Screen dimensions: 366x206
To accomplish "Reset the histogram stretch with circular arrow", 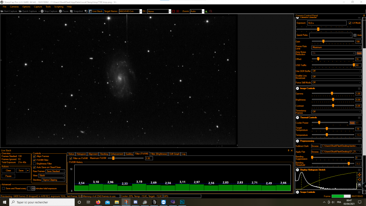I will click(359, 180).
